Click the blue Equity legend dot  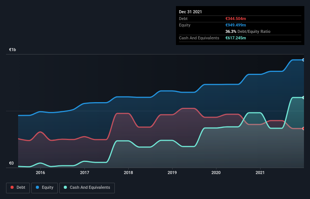pos(37,187)
